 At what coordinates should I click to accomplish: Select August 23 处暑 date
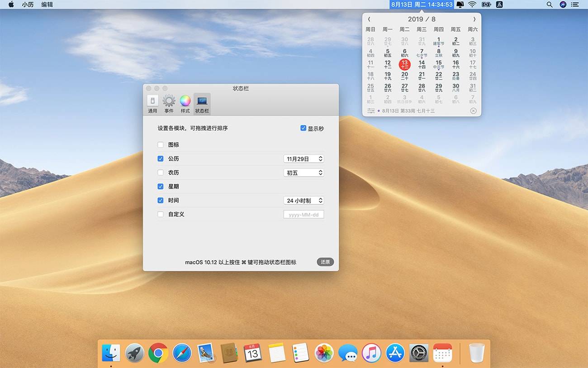pyautogui.click(x=455, y=76)
